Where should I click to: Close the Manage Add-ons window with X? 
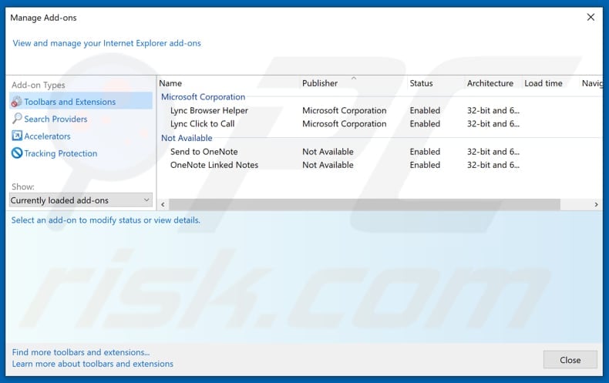pyautogui.click(x=590, y=17)
